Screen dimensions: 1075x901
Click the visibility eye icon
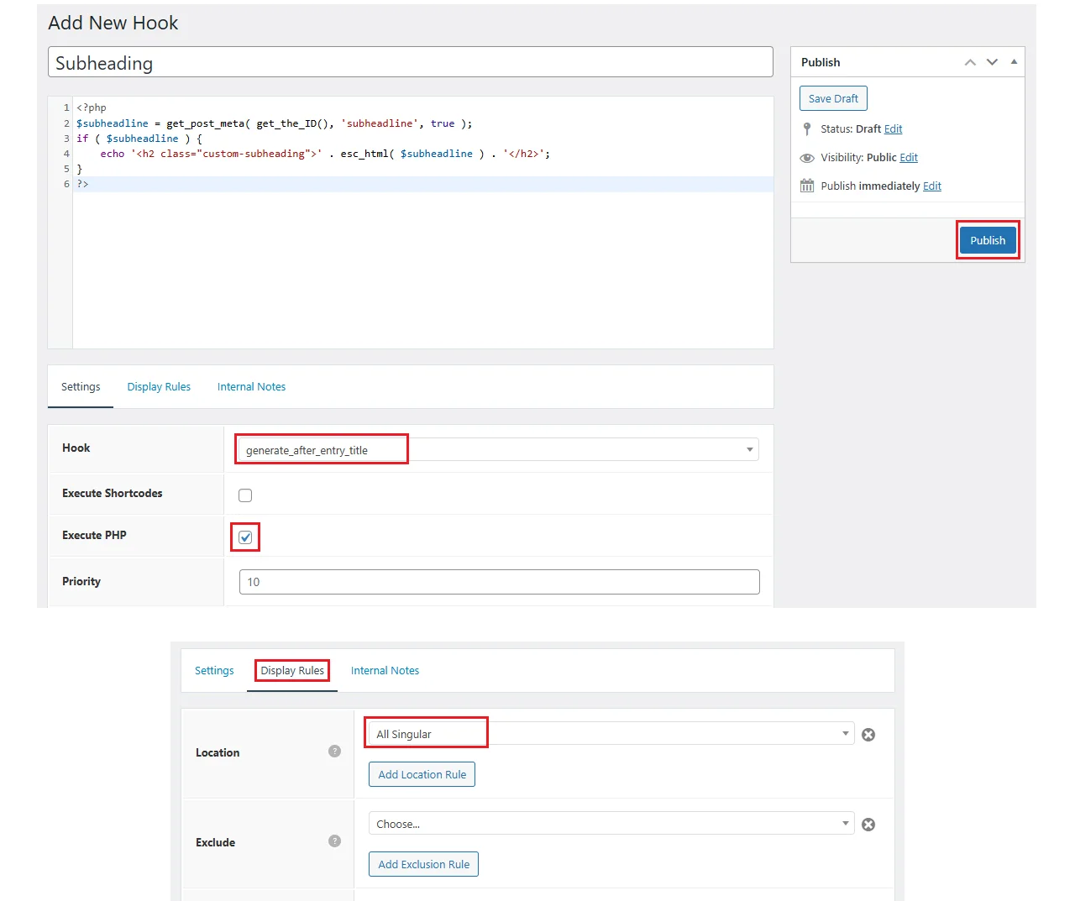tap(807, 158)
